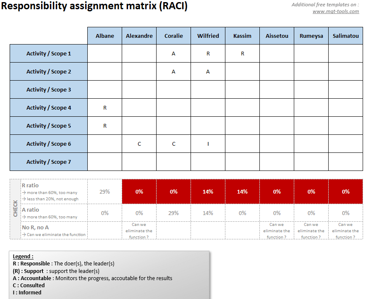The width and height of the screenshot is (366, 299).
Task: Click the Kassim column header
Action: (x=242, y=36)
